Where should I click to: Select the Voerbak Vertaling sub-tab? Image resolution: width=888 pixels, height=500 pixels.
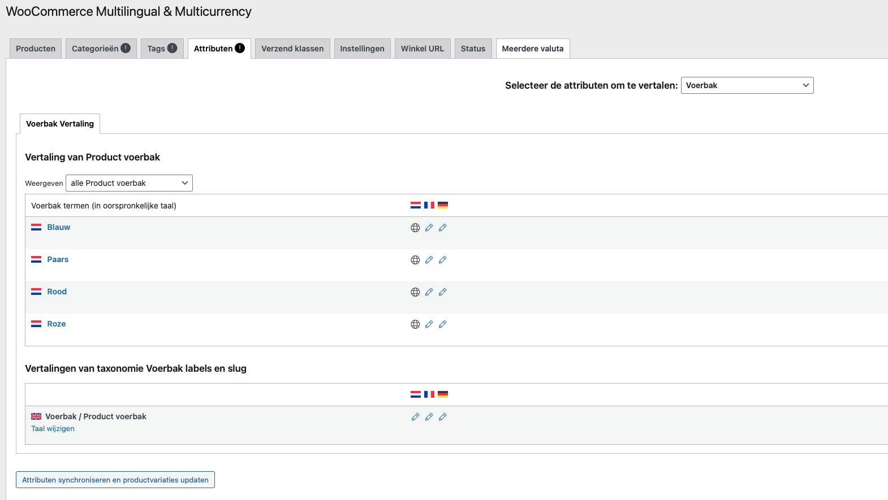60,124
